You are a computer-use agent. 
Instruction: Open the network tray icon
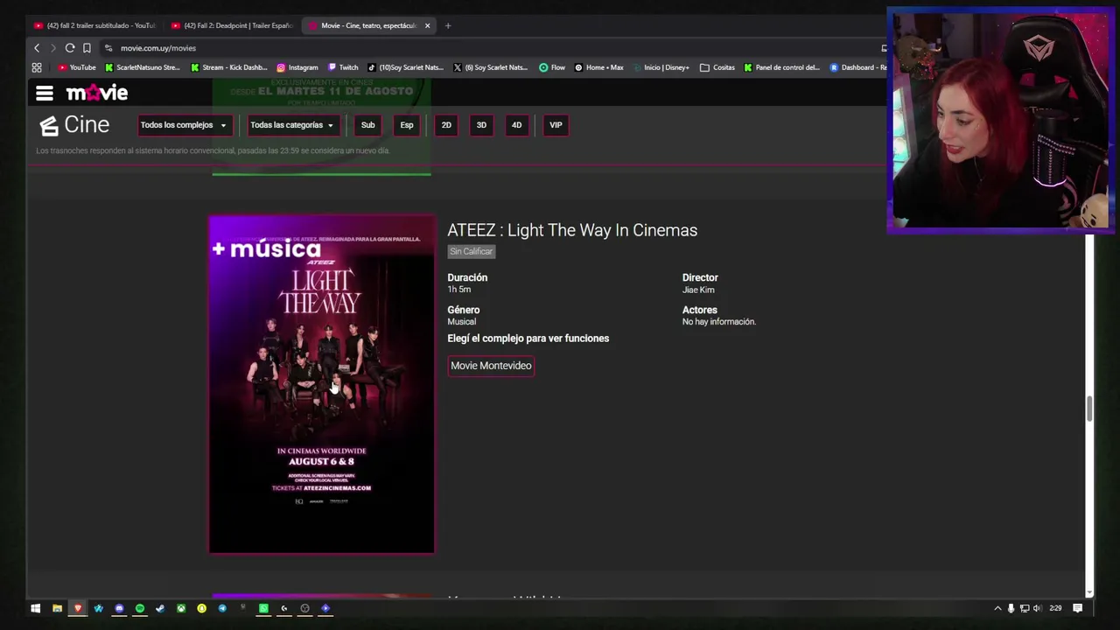point(1025,608)
